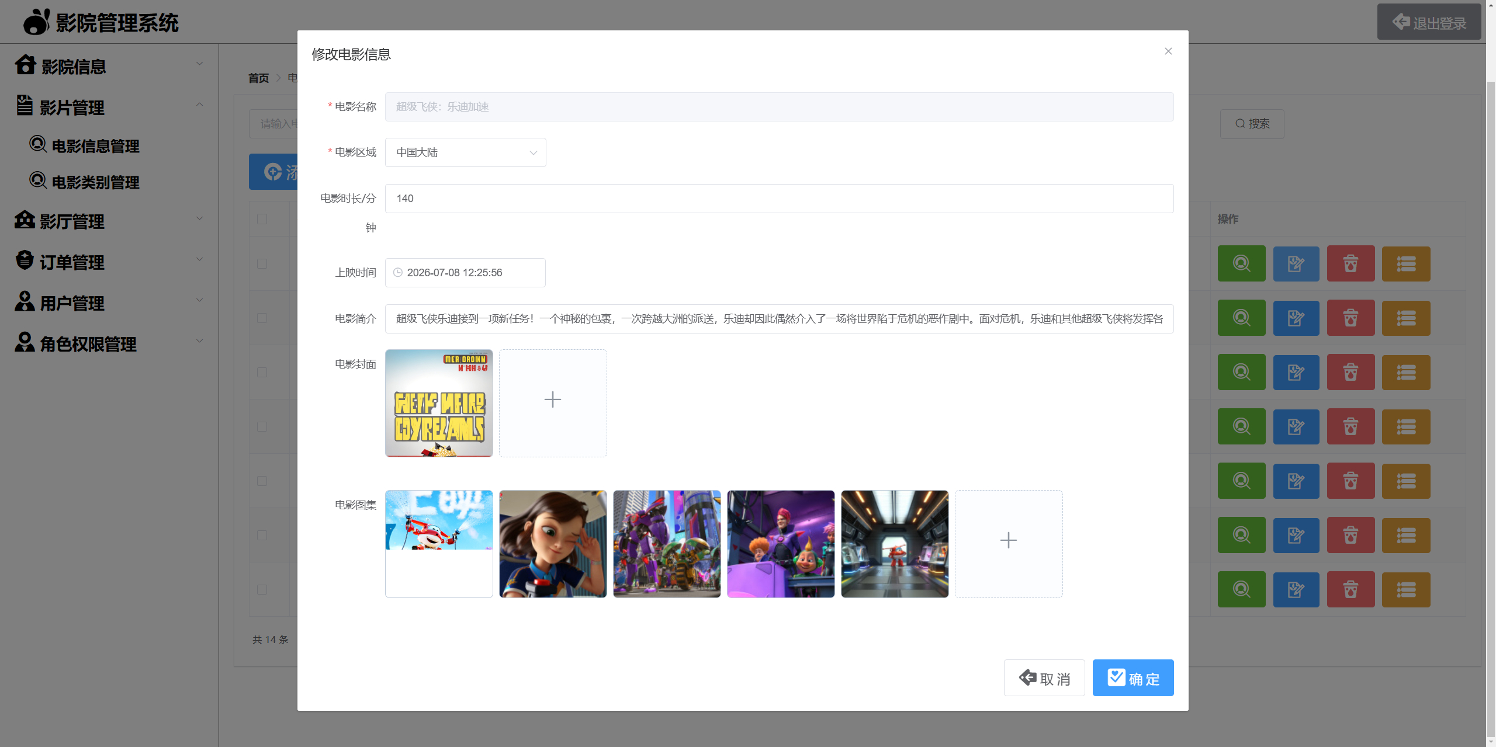1496x747 pixels.
Task: Toggle the fourth row checkbox
Action: [262, 426]
